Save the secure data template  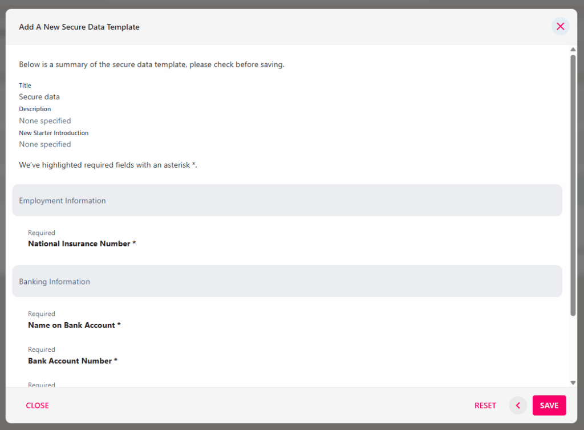(549, 405)
